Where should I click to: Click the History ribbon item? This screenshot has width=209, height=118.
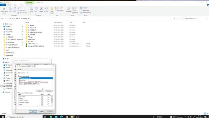[75, 13]
